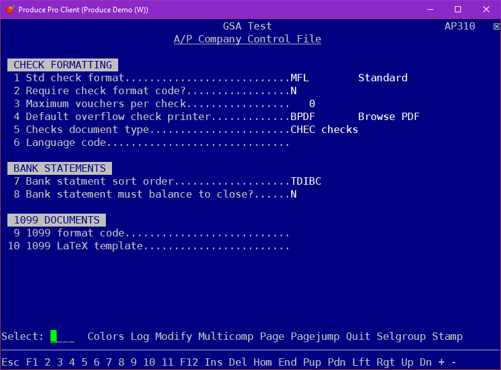Screen dimensions: 501x370
Task: Choose the Quit command
Action: (358, 337)
